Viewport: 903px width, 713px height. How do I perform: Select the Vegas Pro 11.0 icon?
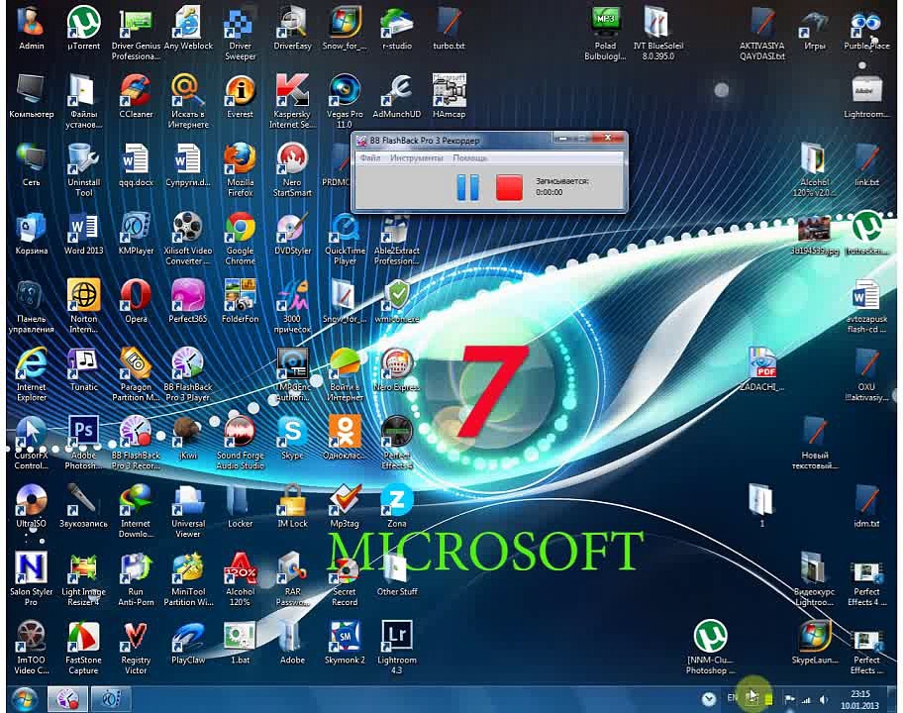tap(345, 102)
